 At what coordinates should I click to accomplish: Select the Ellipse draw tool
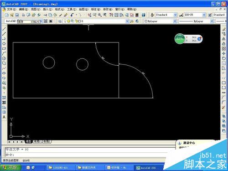point(4,73)
